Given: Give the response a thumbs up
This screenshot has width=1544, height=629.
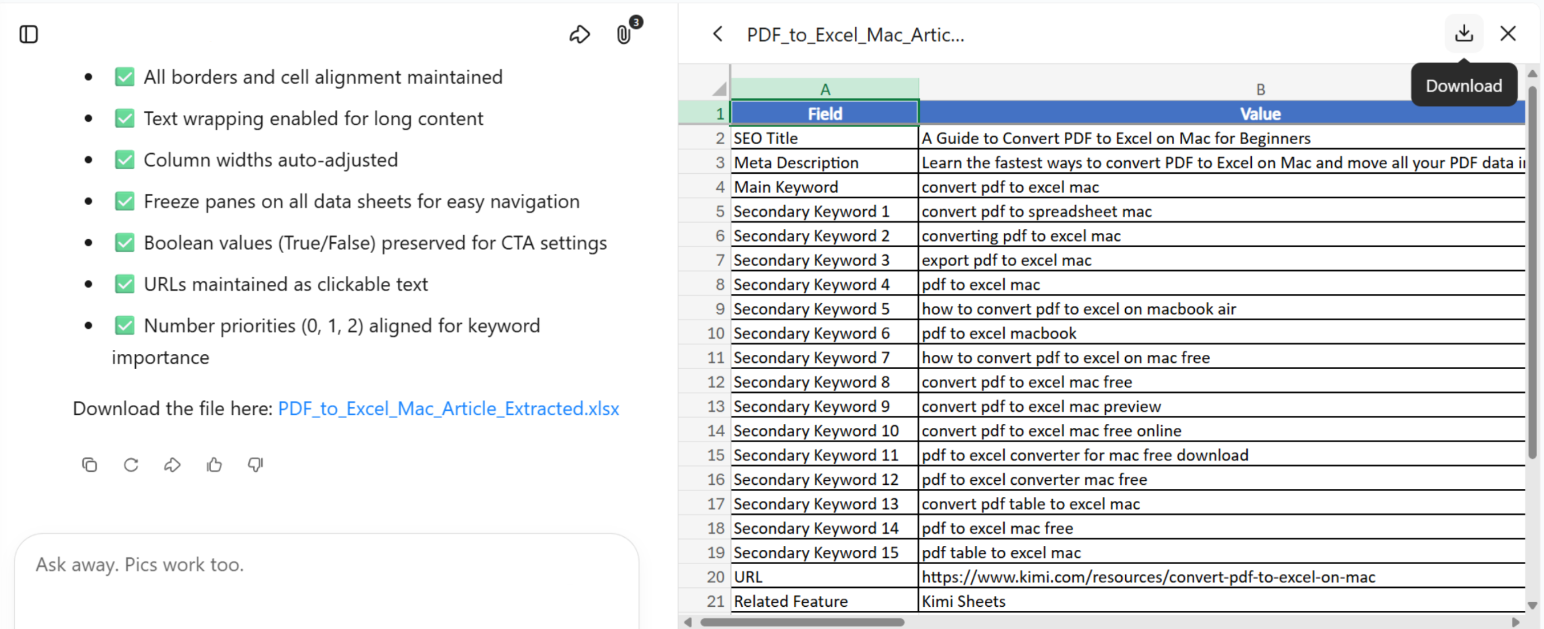Looking at the screenshot, I should click(x=214, y=464).
